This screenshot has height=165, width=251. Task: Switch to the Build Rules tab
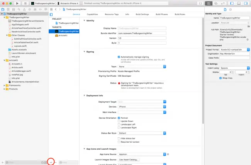coord(180,14)
